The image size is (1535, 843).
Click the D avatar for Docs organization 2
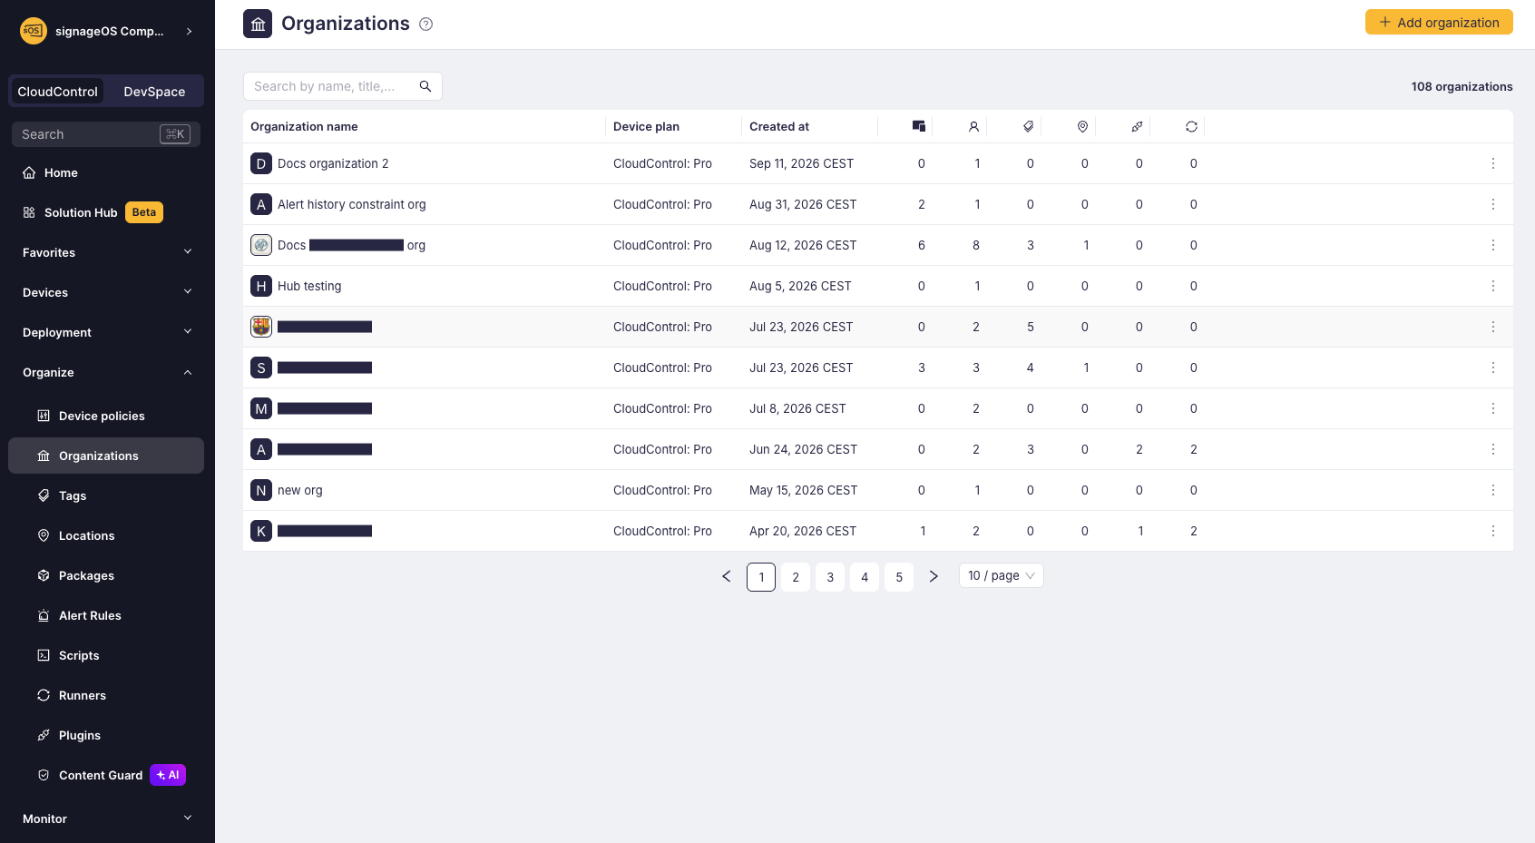(261, 163)
